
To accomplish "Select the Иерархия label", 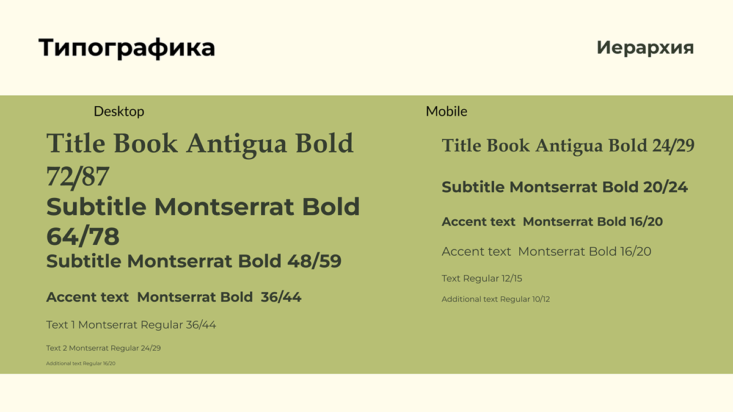I will tap(645, 48).
